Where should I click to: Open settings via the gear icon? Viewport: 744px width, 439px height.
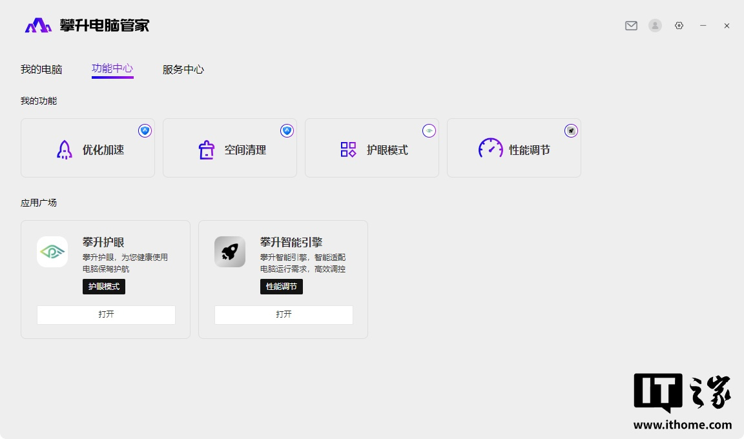tap(679, 26)
